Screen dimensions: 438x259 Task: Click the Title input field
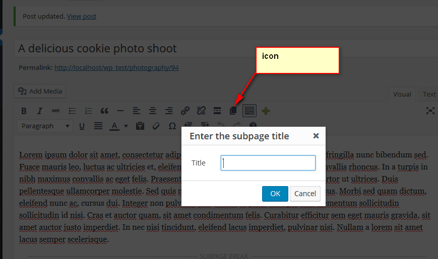(268, 163)
